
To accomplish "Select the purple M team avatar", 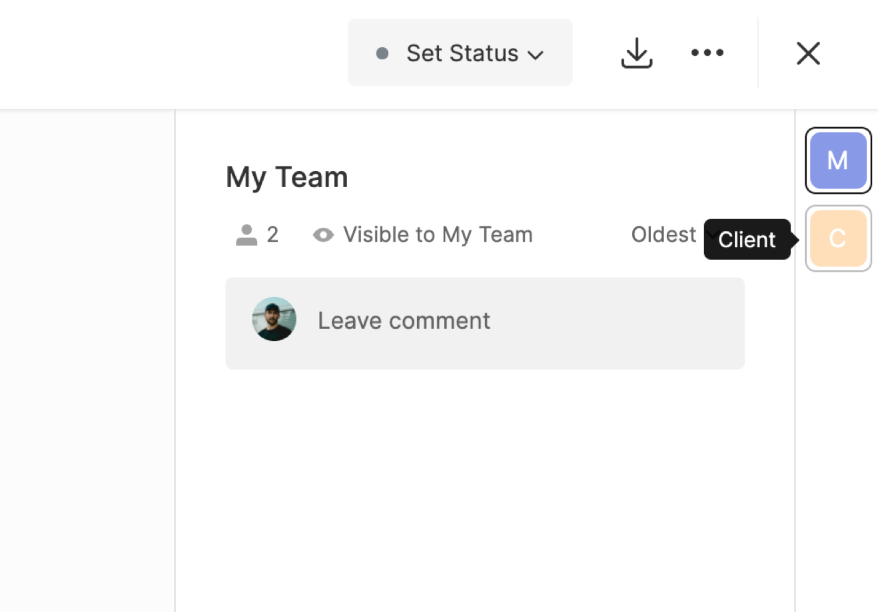I will [x=838, y=160].
